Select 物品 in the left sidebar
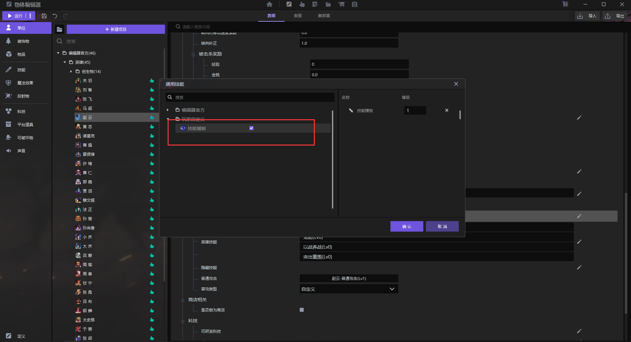The width and height of the screenshot is (631, 342). 26,54
